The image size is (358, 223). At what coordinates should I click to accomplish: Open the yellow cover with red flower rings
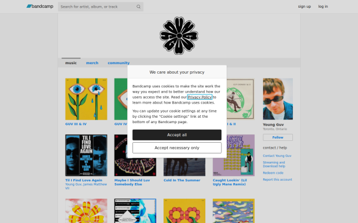pos(184,211)
